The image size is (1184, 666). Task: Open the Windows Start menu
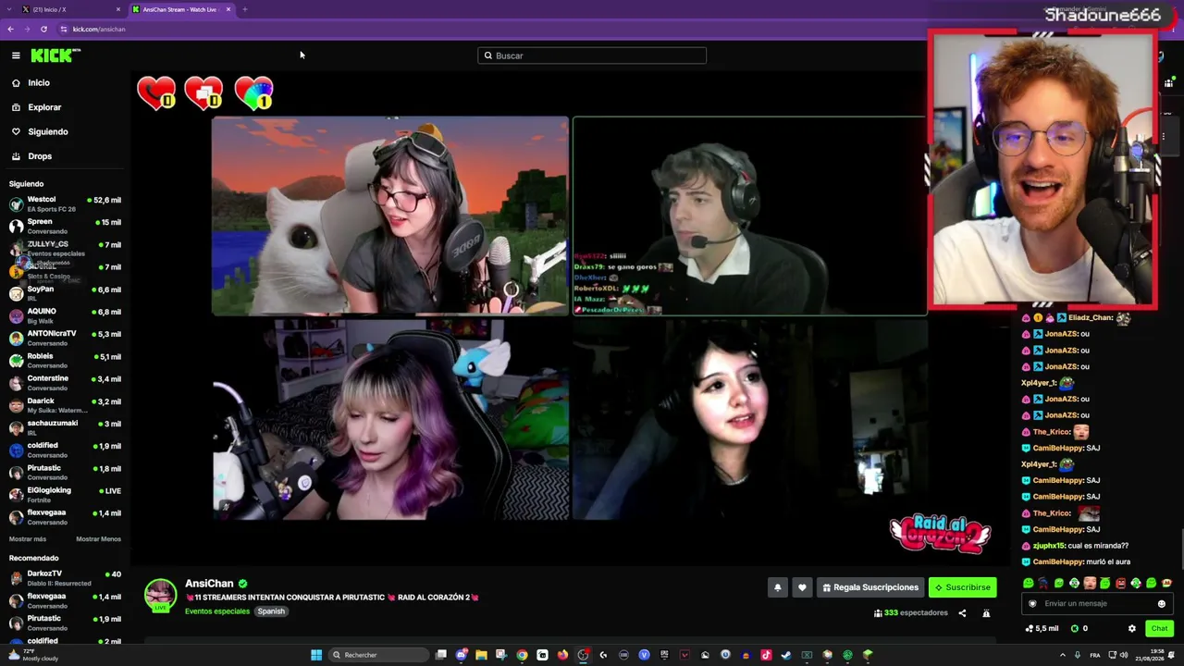click(x=316, y=655)
